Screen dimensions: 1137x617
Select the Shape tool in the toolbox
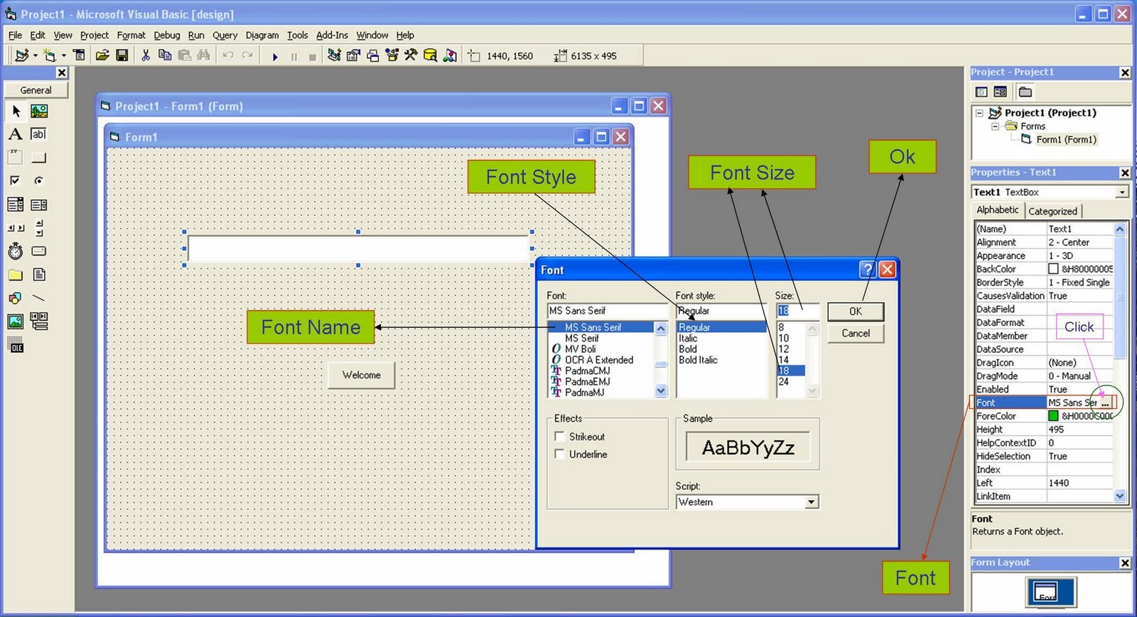15,298
